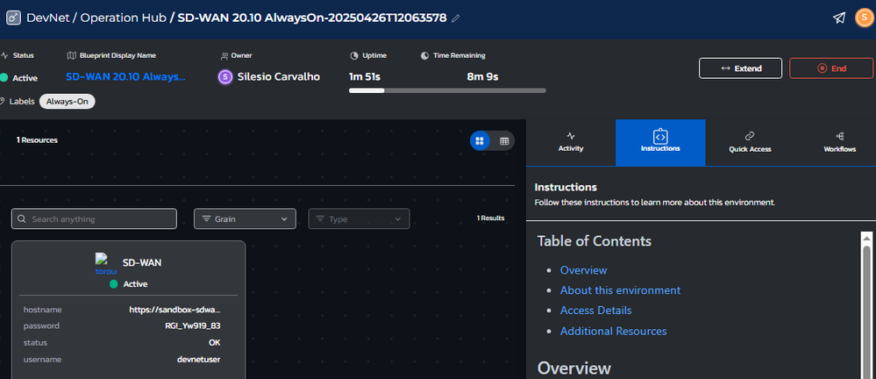This screenshot has height=379, width=876.
Task: Go to About this environment section
Action: click(x=620, y=290)
